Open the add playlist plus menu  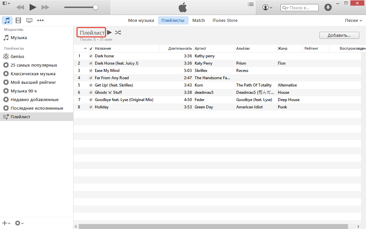pyautogui.click(x=6, y=223)
